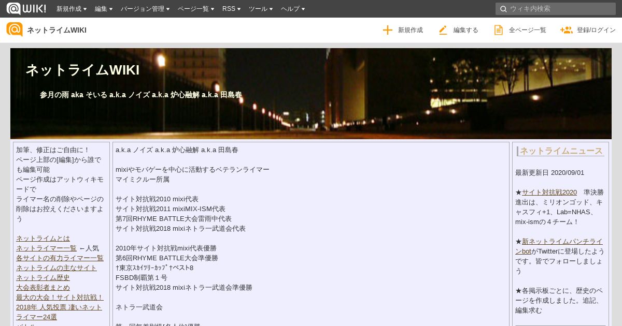
Task: Click the line ネトラー武道会
Action: [x=139, y=307]
